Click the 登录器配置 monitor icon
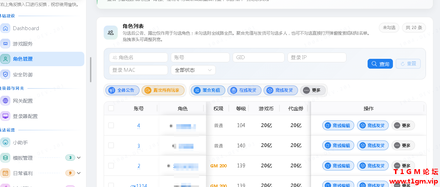 [x=5, y=116]
